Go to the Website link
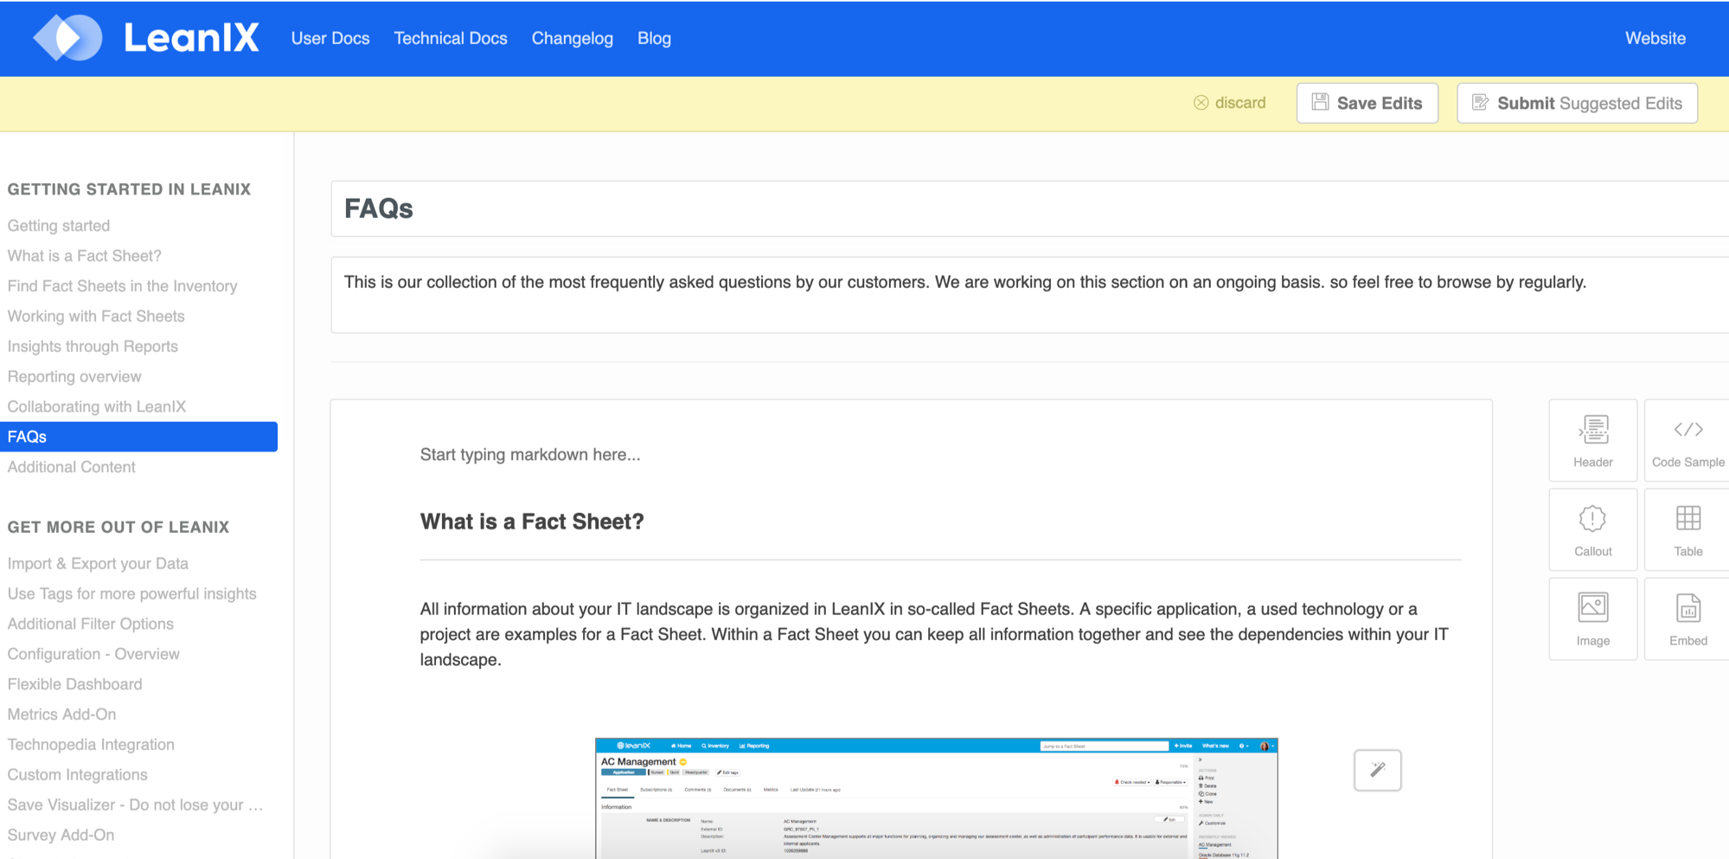The height and width of the screenshot is (859, 1729). tap(1655, 38)
